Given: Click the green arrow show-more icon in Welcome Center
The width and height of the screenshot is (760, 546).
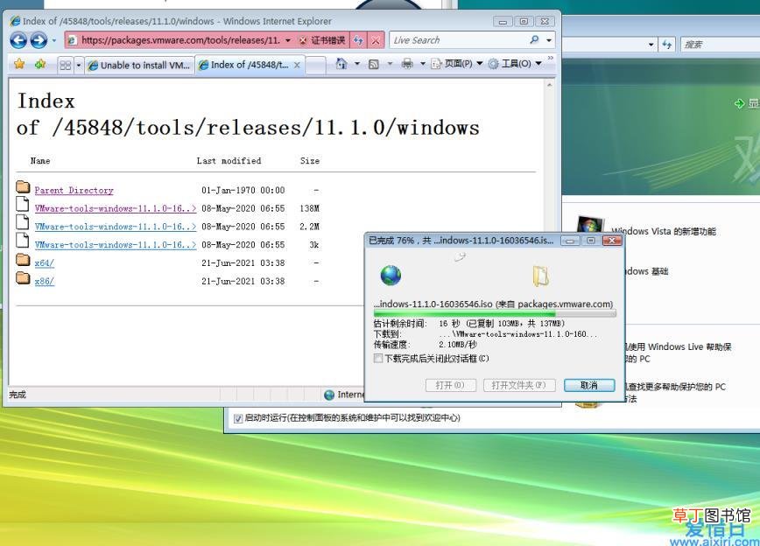Looking at the screenshot, I should (739, 103).
